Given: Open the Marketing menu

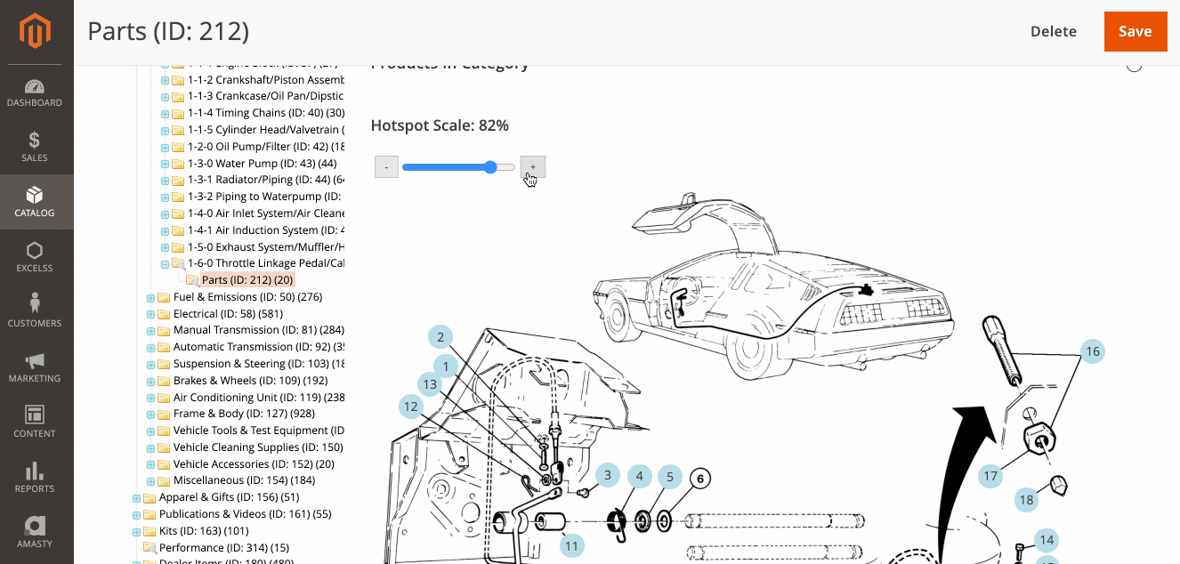Looking at the screenshot, I should [35, 368].
